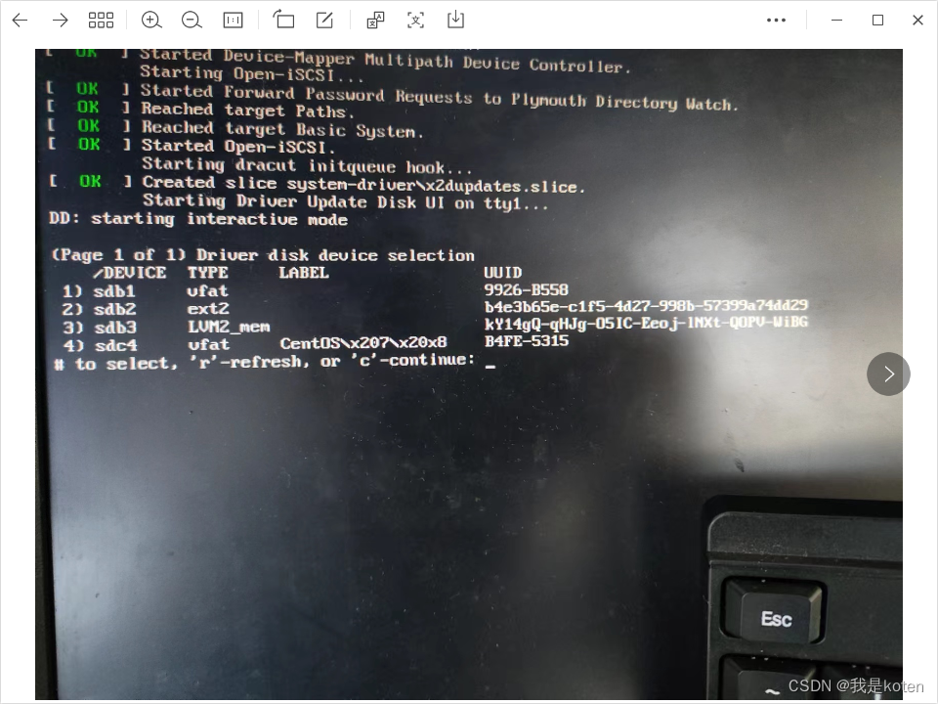Screen dimensions: 938x704
Task: Click the 'Reached target Paths.' line
Action: 247,110
